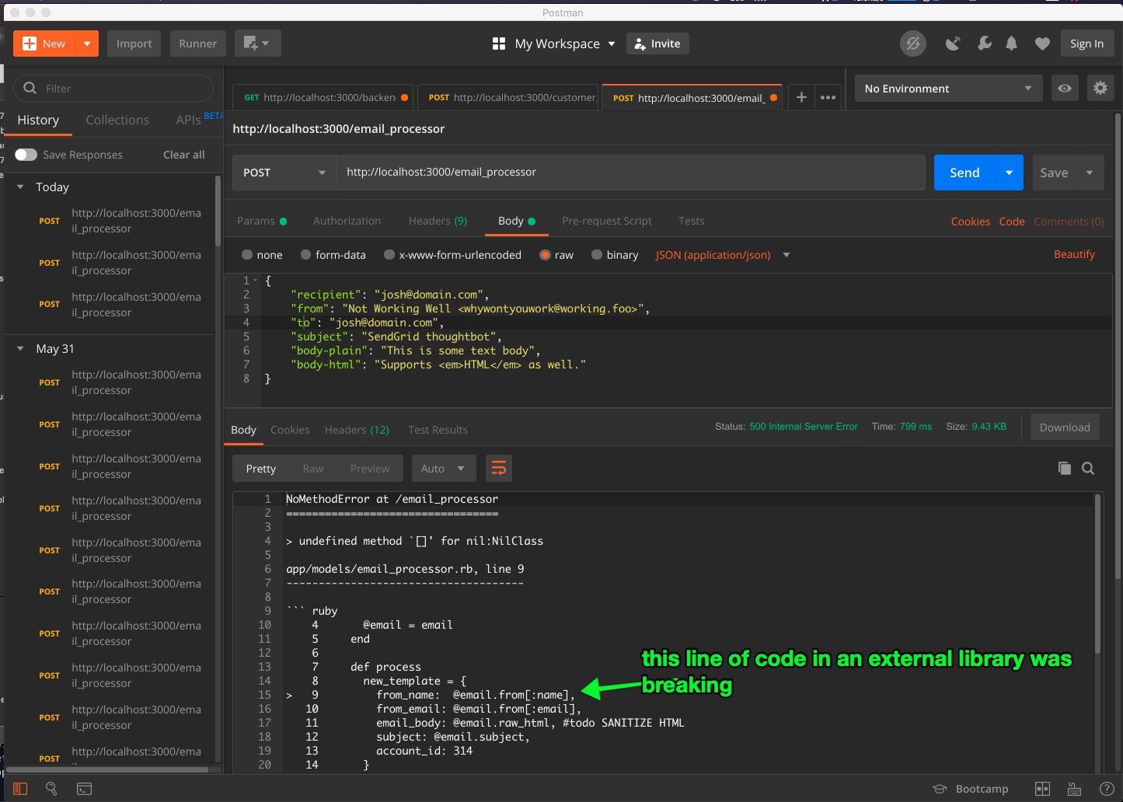Click the search icon in Filter box
The image size is (1123, 802).
(x=30, y=89)
